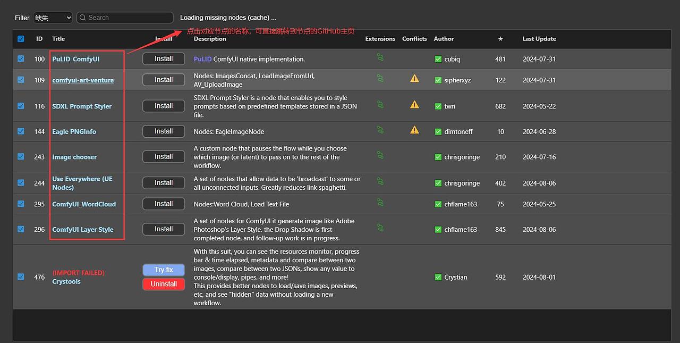The height and width of the screenshot is (343, 680).
Task: Click the extensions icon for ComfyUI_WordCloud
Action: click(380, 202)
